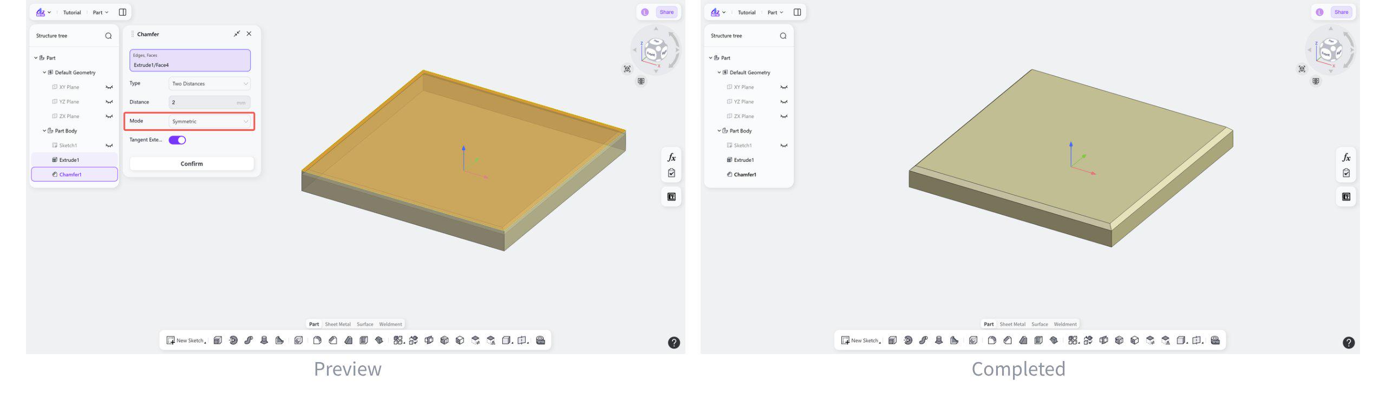Screen dimensions: 1386x394
Task: Switch to Surface tab in Completed
Action: tap(1039, 324)
